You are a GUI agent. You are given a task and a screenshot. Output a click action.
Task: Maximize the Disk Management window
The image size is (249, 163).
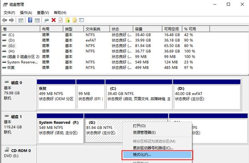[228, 4]
